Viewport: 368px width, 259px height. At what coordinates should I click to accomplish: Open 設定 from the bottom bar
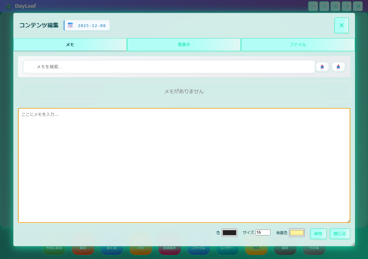(x=285, y=248)
